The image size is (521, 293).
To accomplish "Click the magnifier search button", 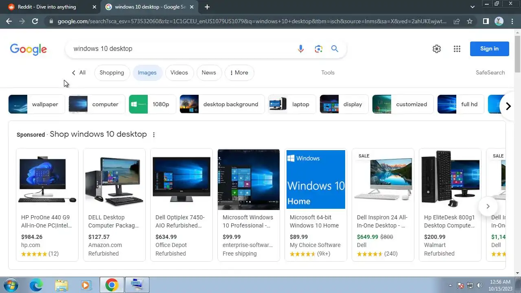I will [x=335, y=49].
